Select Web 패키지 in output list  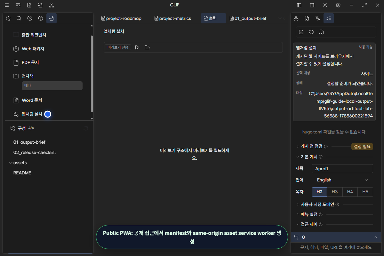point(33,49)
